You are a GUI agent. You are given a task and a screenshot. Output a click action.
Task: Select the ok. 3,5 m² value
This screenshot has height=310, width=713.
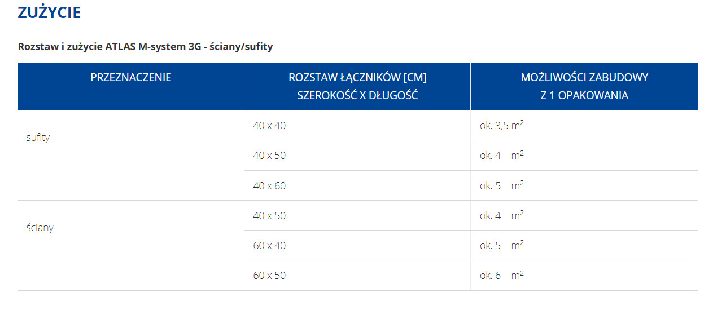click(502, 125)
